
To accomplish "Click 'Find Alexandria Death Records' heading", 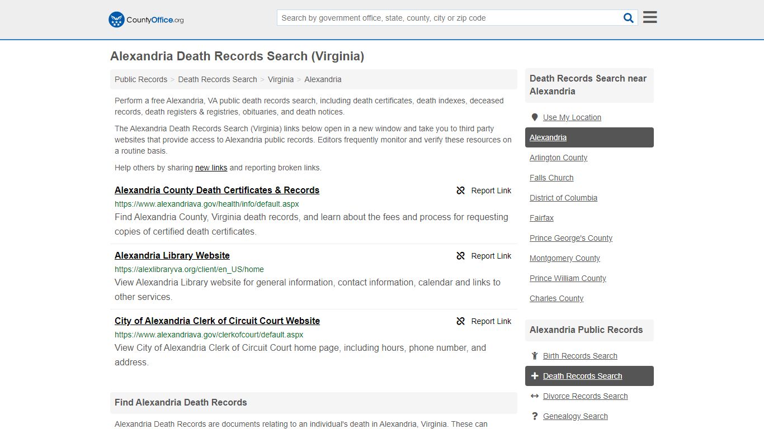I will coord(181,402).
